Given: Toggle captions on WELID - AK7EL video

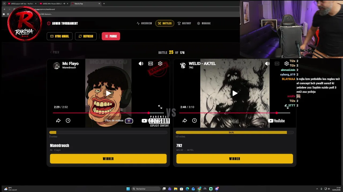Looking at the screenshot, I should (x=277, y=63).
